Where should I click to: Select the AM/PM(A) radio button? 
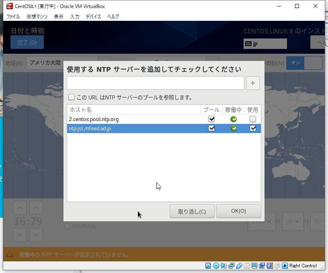pyautogui.click(x=68, y=226)
